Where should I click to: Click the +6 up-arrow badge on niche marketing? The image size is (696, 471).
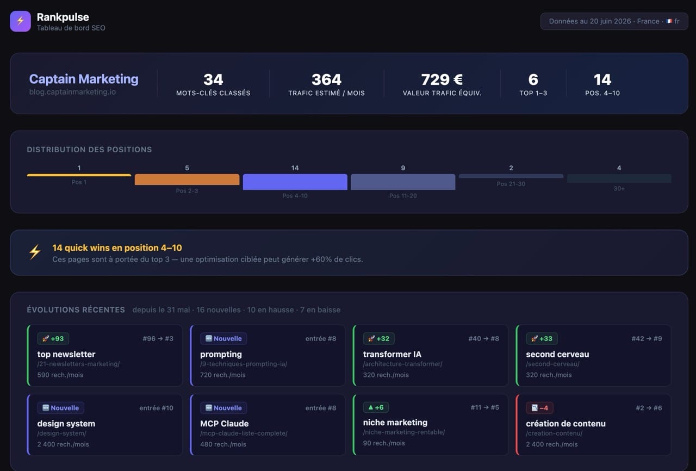[x=376, y=407]
